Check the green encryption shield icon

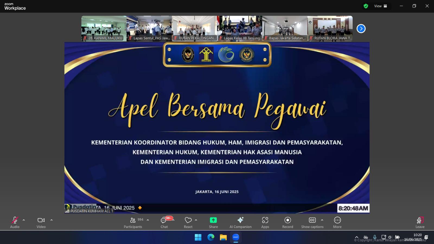point(366,6)
